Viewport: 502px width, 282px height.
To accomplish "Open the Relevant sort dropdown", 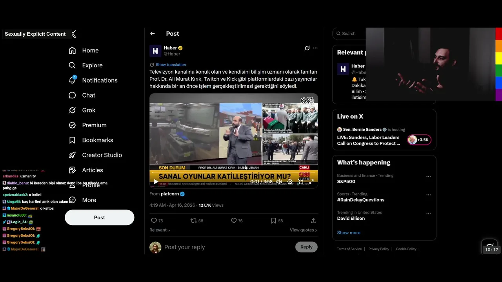I will (x=160, y=230).
